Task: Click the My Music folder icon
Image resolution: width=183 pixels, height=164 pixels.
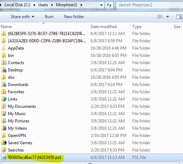Action: tap(4, 114)
